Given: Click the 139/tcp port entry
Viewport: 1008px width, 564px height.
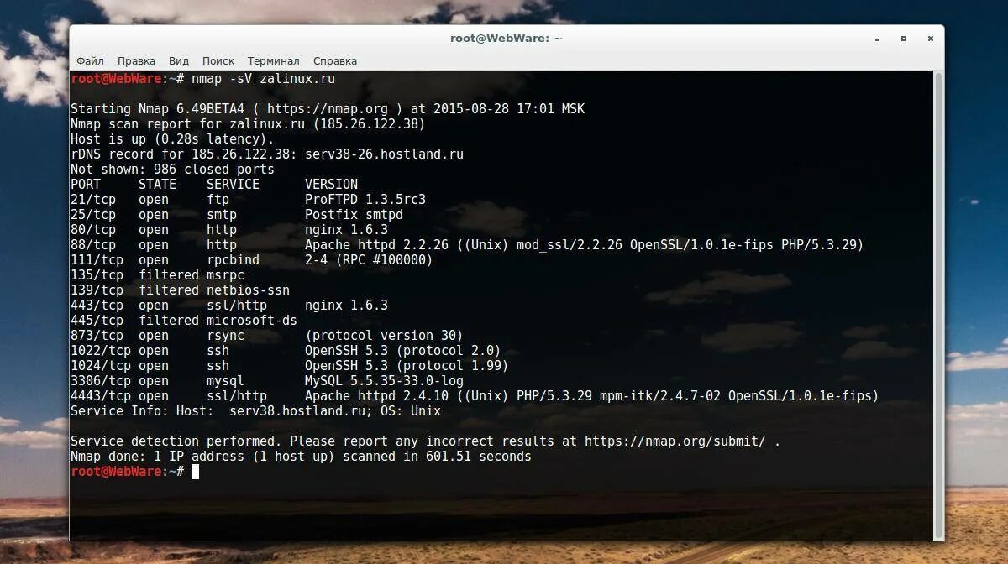Looking at the screenshot, I should point(97,290).
